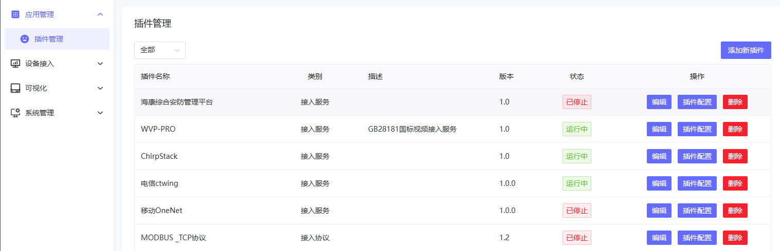The height and width of the screenshot is (251, 780).
Task: Click the monitor icon beside 设备接入
Action: (15, 64)
